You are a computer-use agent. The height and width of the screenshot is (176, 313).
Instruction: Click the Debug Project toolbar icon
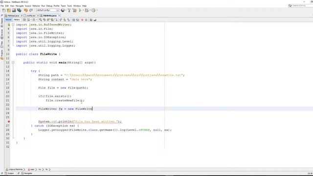coord(87,10)
